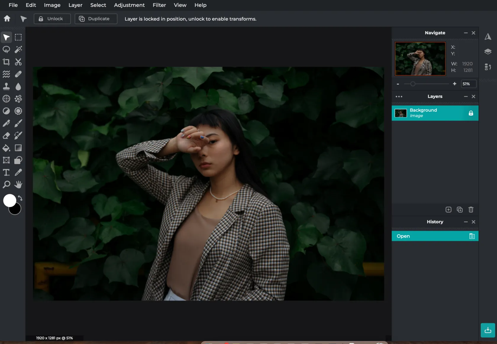Choose the Magic Wand tool

point(18,49)
